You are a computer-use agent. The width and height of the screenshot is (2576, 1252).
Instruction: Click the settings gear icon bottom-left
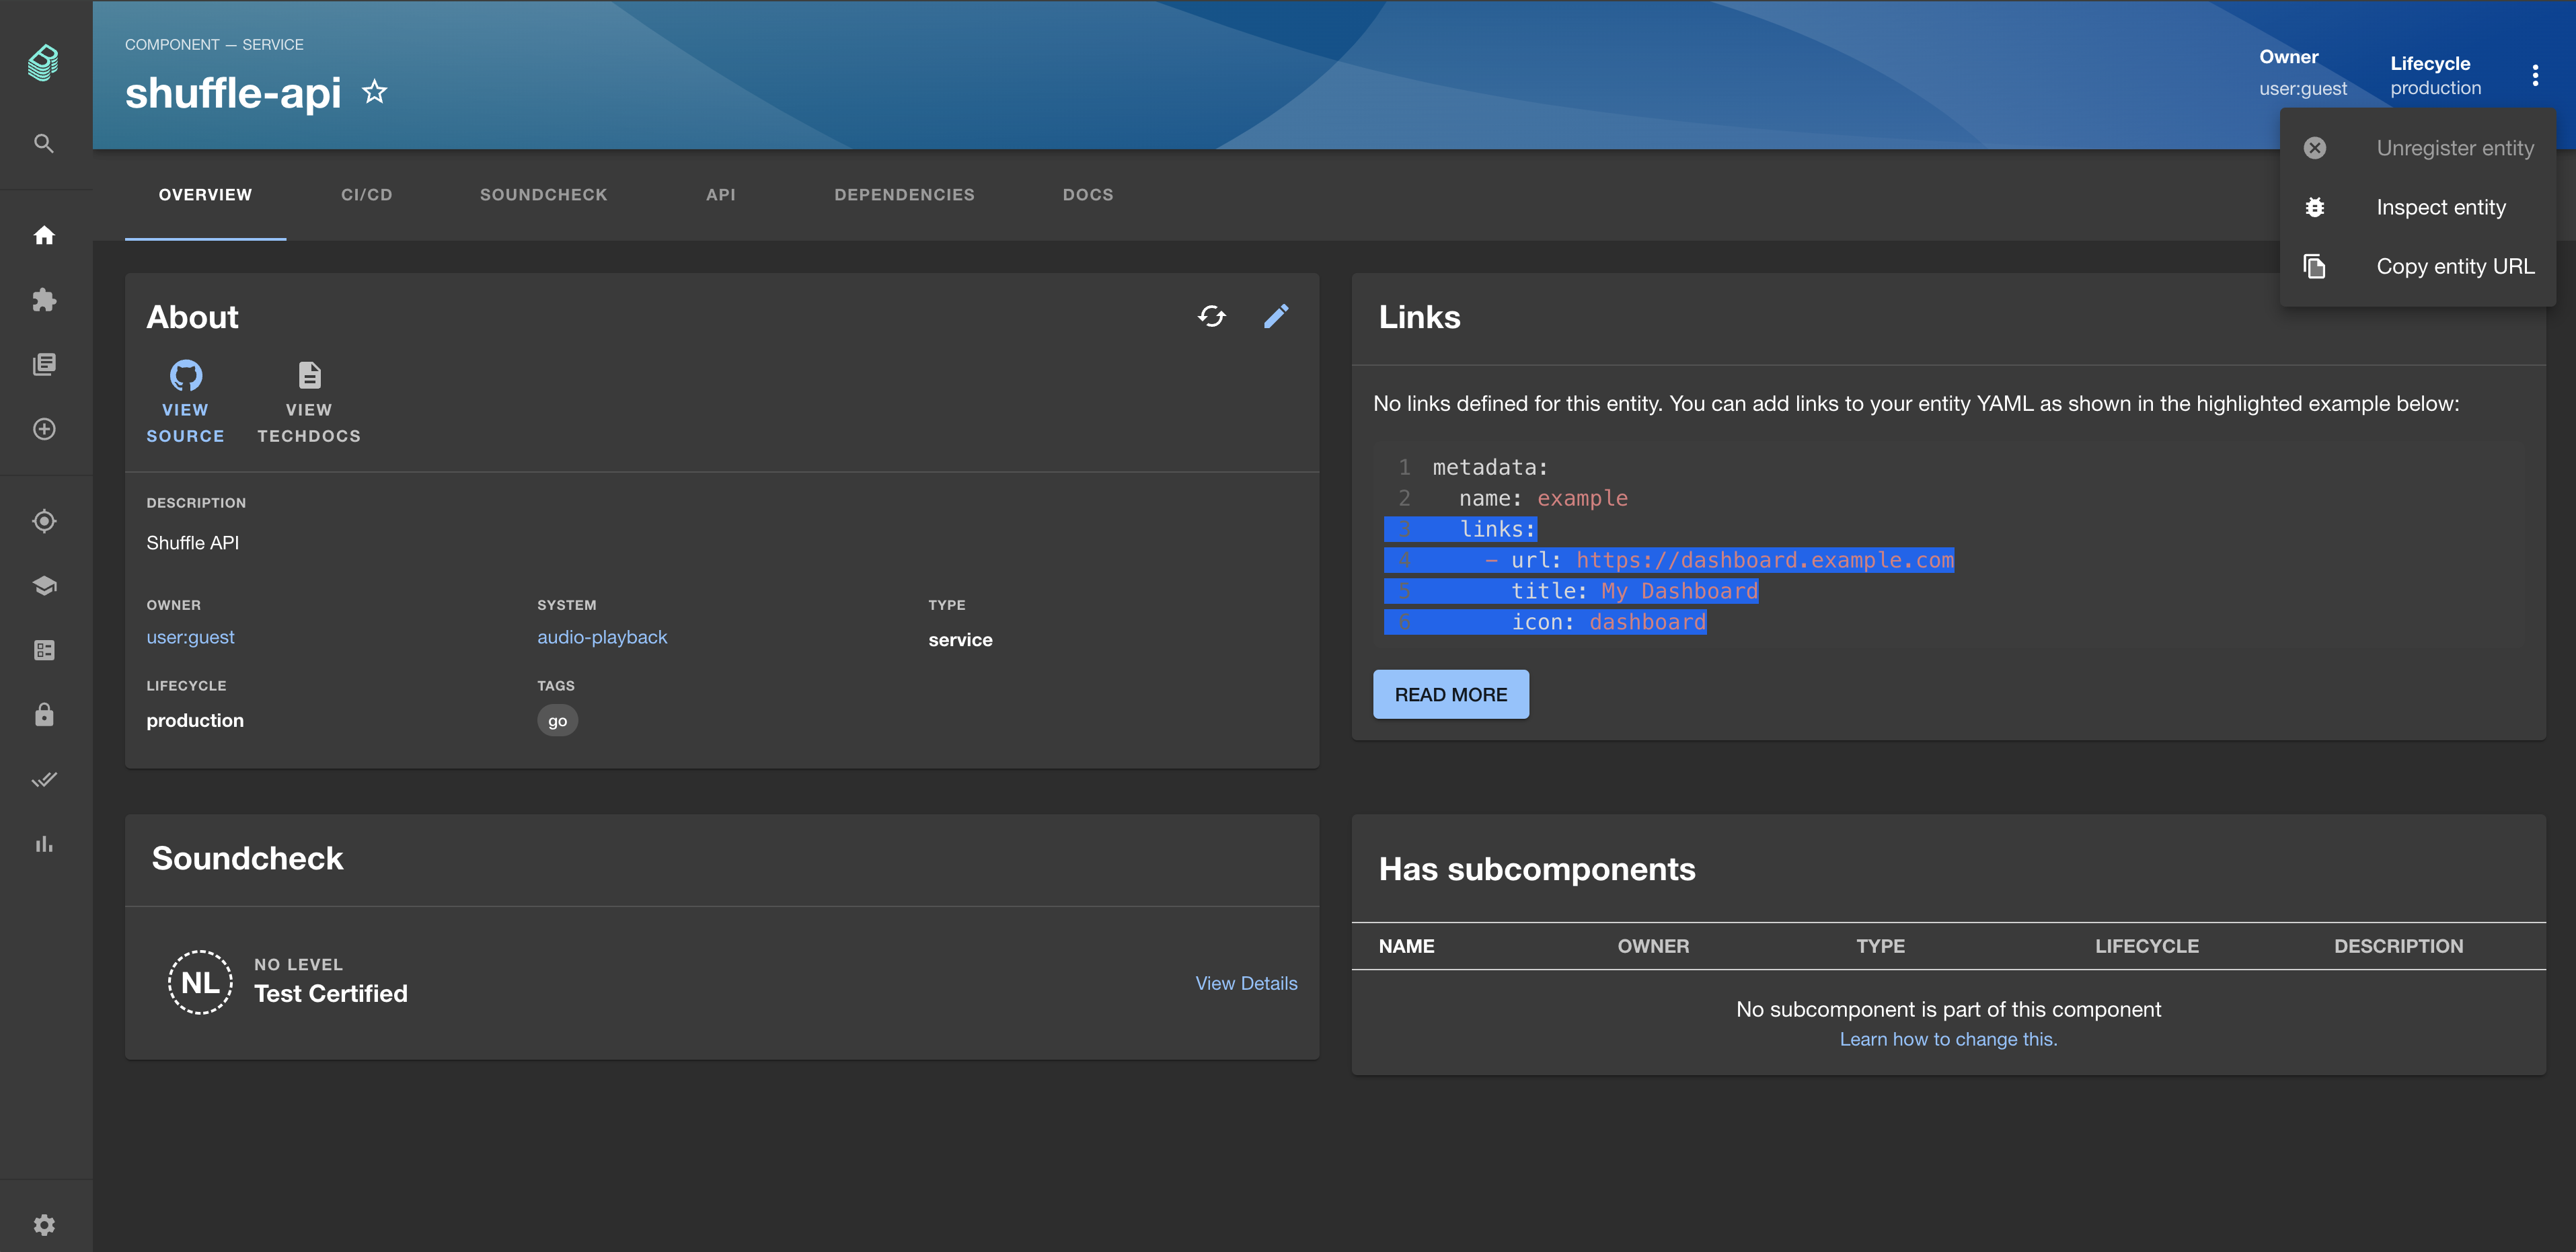(44, 1224)
